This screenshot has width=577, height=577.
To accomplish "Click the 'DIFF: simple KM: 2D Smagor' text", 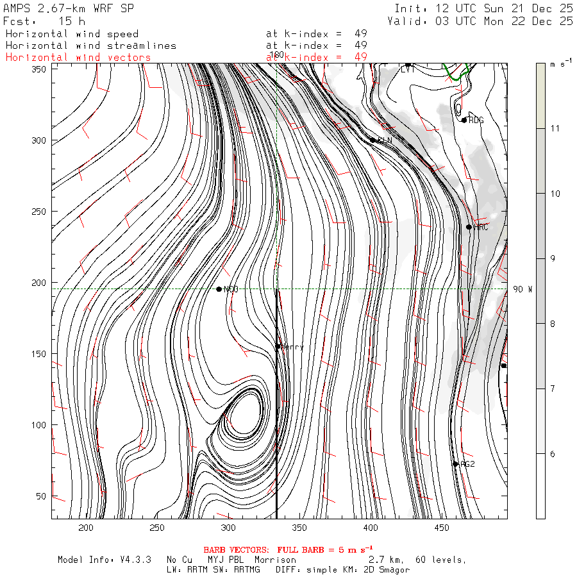I will (342, 570).
